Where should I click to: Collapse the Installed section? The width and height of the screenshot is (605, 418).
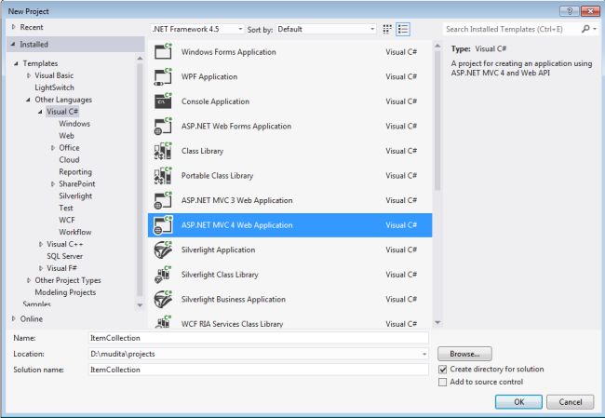(13, 45)
